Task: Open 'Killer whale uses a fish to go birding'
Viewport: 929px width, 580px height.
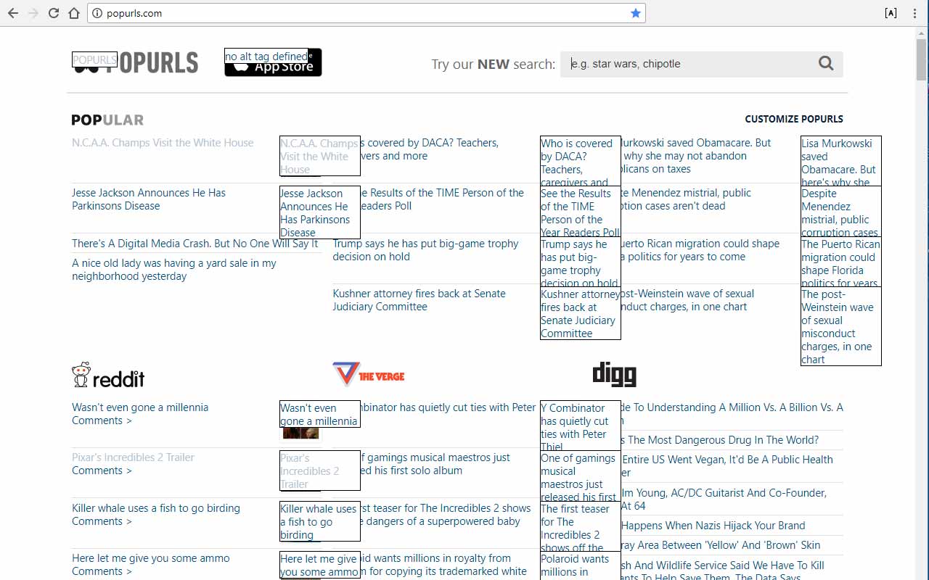Action: pos(156,508)
